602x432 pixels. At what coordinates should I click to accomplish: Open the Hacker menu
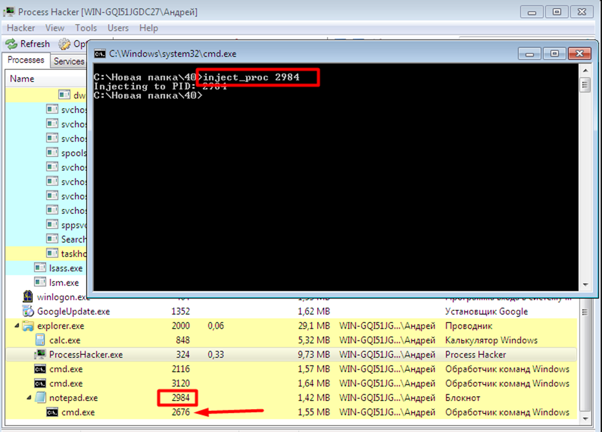(21, 28)
